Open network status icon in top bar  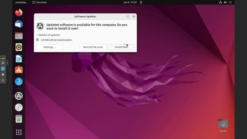(x=220, y=2)
